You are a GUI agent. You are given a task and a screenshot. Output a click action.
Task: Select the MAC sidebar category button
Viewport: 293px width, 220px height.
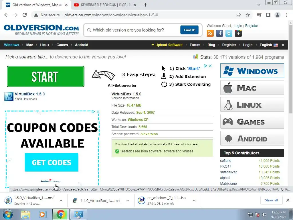252,88
